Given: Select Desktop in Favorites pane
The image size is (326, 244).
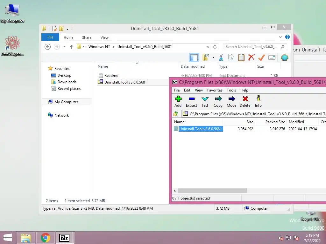Looking at the screenshot, I should point(64,75).
